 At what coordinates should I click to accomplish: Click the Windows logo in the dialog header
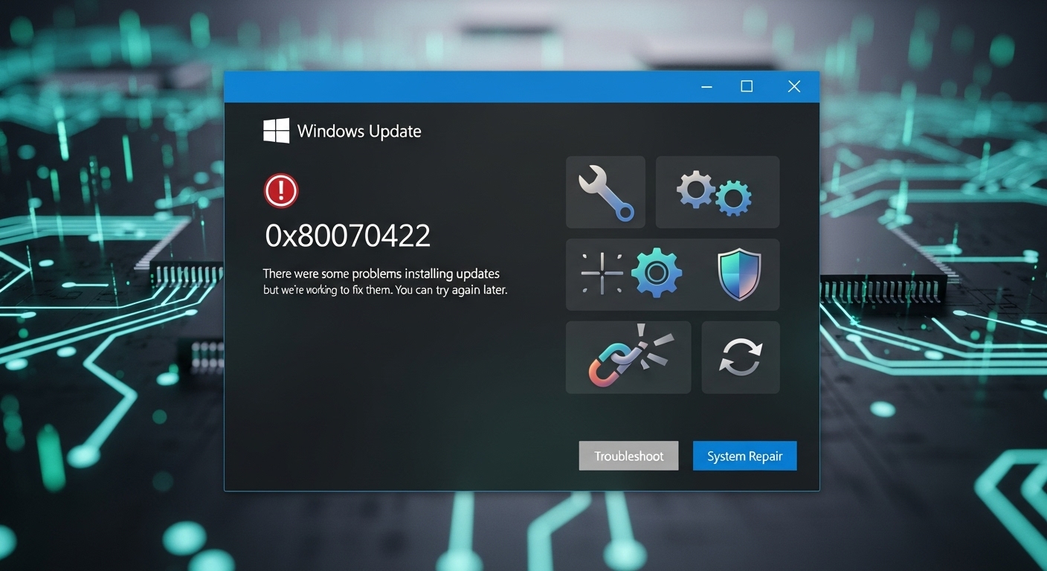click(x=276, y=131)
